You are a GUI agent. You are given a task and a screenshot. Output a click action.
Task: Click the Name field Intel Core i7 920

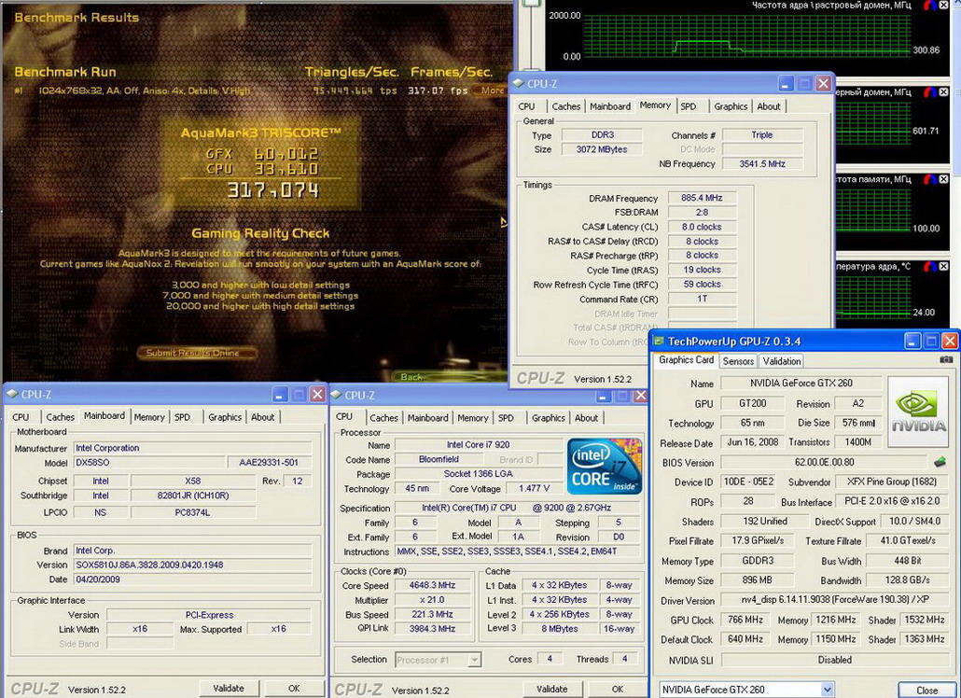(x=478, y=444)
